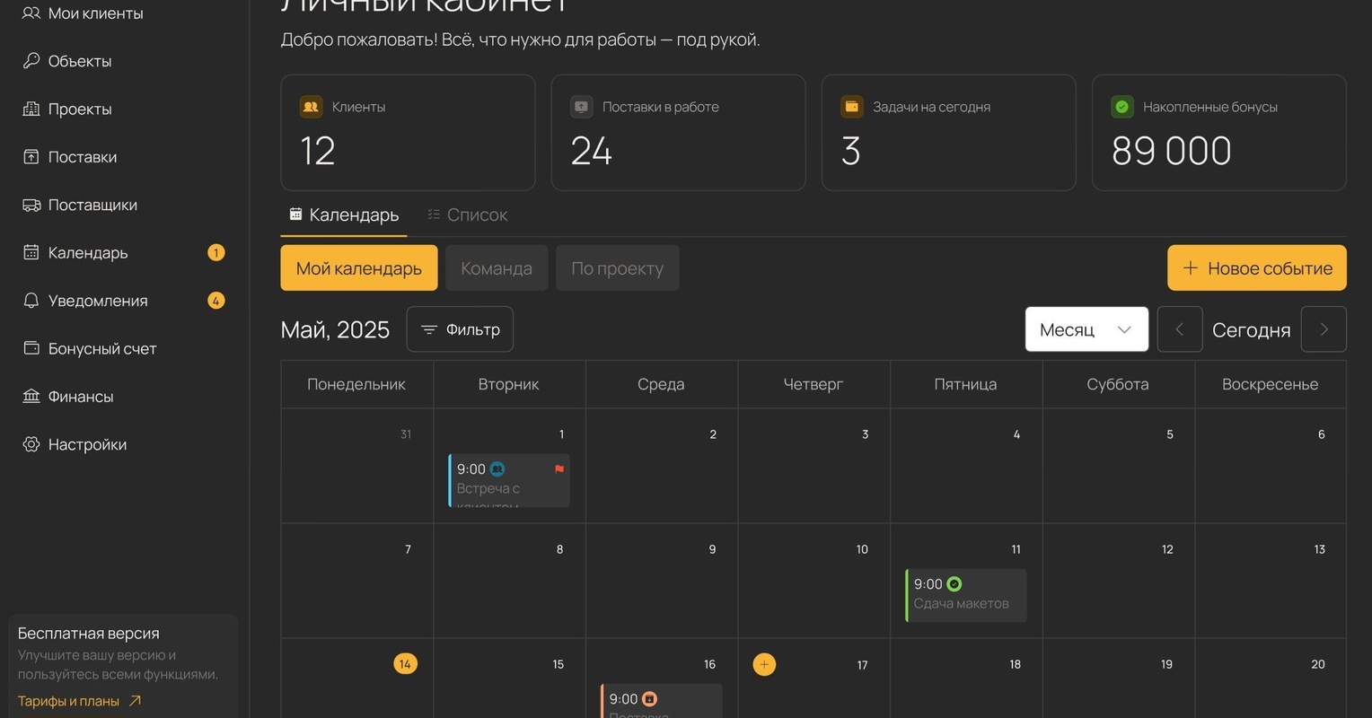Click the Notifications bell icon
Screen dimensions: 1372x718
click(x=31, y=301)
